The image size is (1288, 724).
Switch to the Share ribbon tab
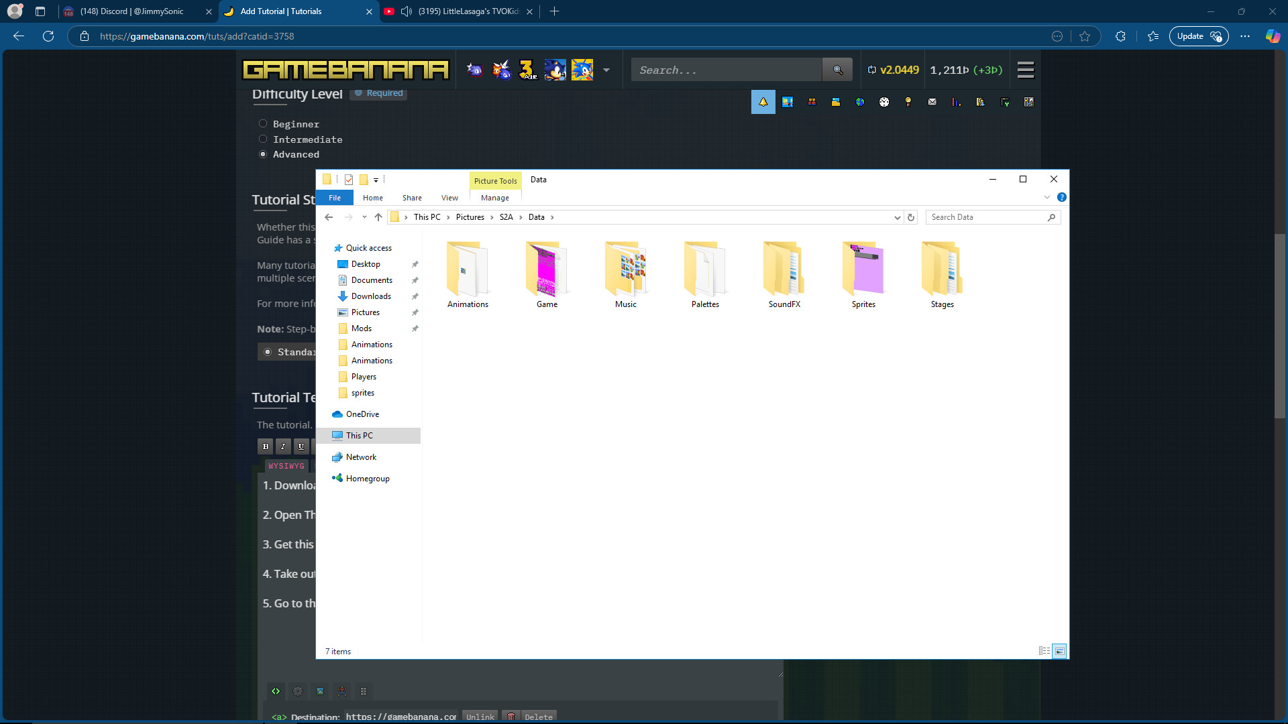[412, 198]
